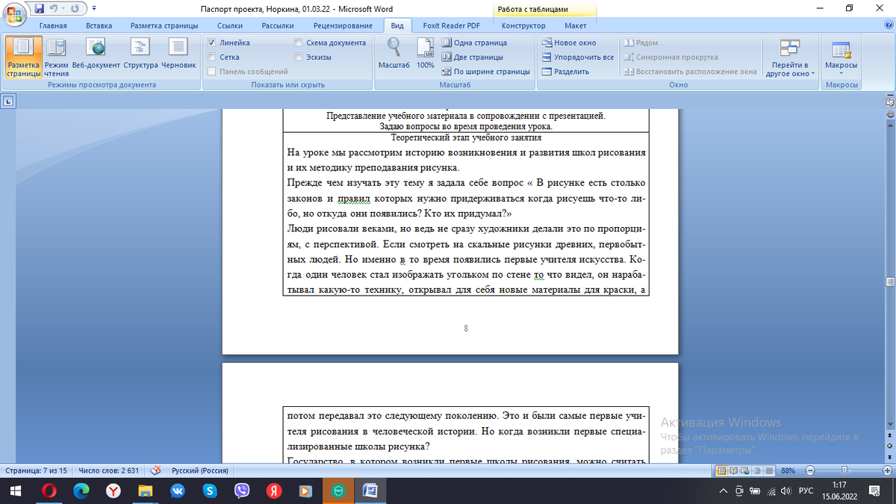Screen dimensions: 896x504
Task: Enable the Эскизы thumbnails checkbox
Action: (299, 57)
